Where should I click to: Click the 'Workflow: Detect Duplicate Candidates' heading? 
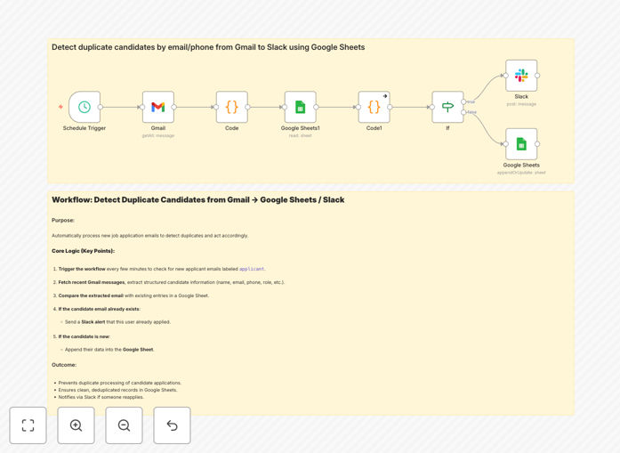[197, 199]
